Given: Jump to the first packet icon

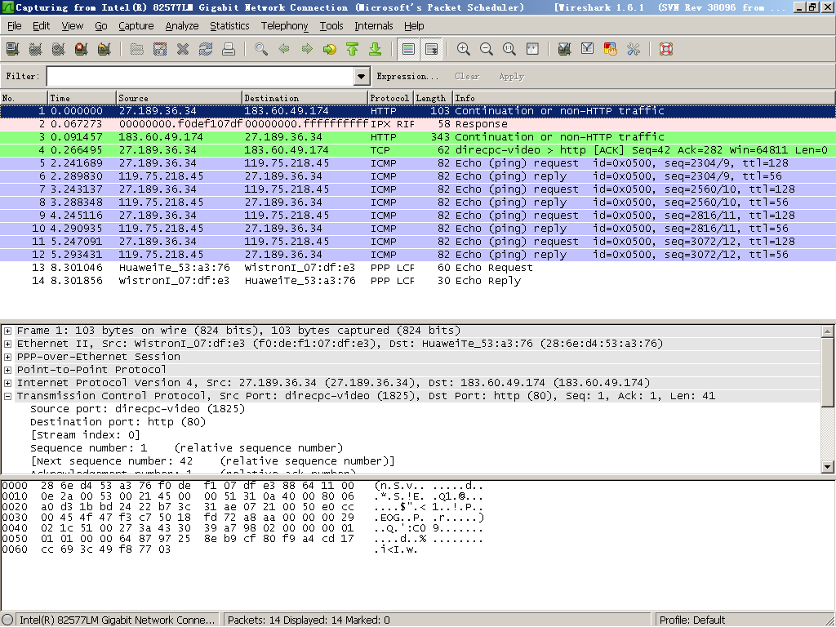Looking at the screenshot, I should pyautogui.click(x=353, y=50).
